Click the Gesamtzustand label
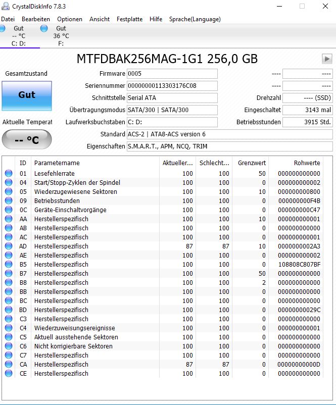 pos(26,74)
